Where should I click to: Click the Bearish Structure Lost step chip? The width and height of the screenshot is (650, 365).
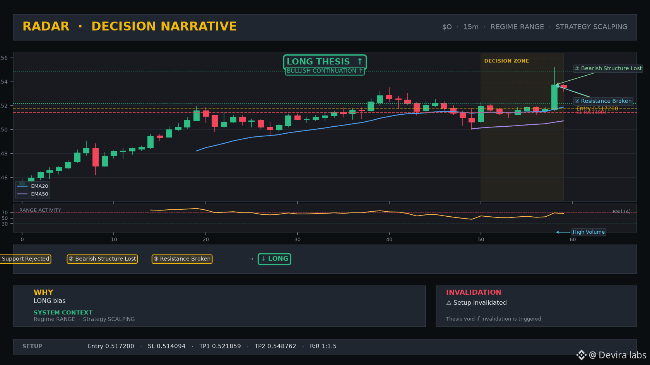point(102,259)
